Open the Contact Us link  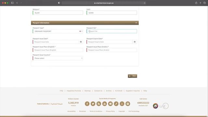click(x=98, y=91)
